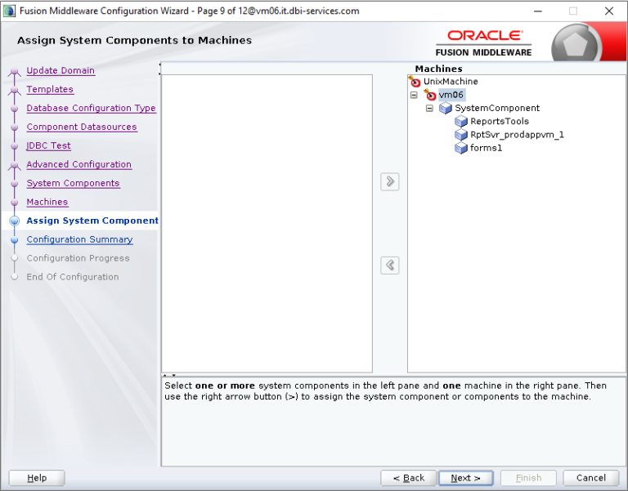Click the vm06 machine icon

click(431, 95)
